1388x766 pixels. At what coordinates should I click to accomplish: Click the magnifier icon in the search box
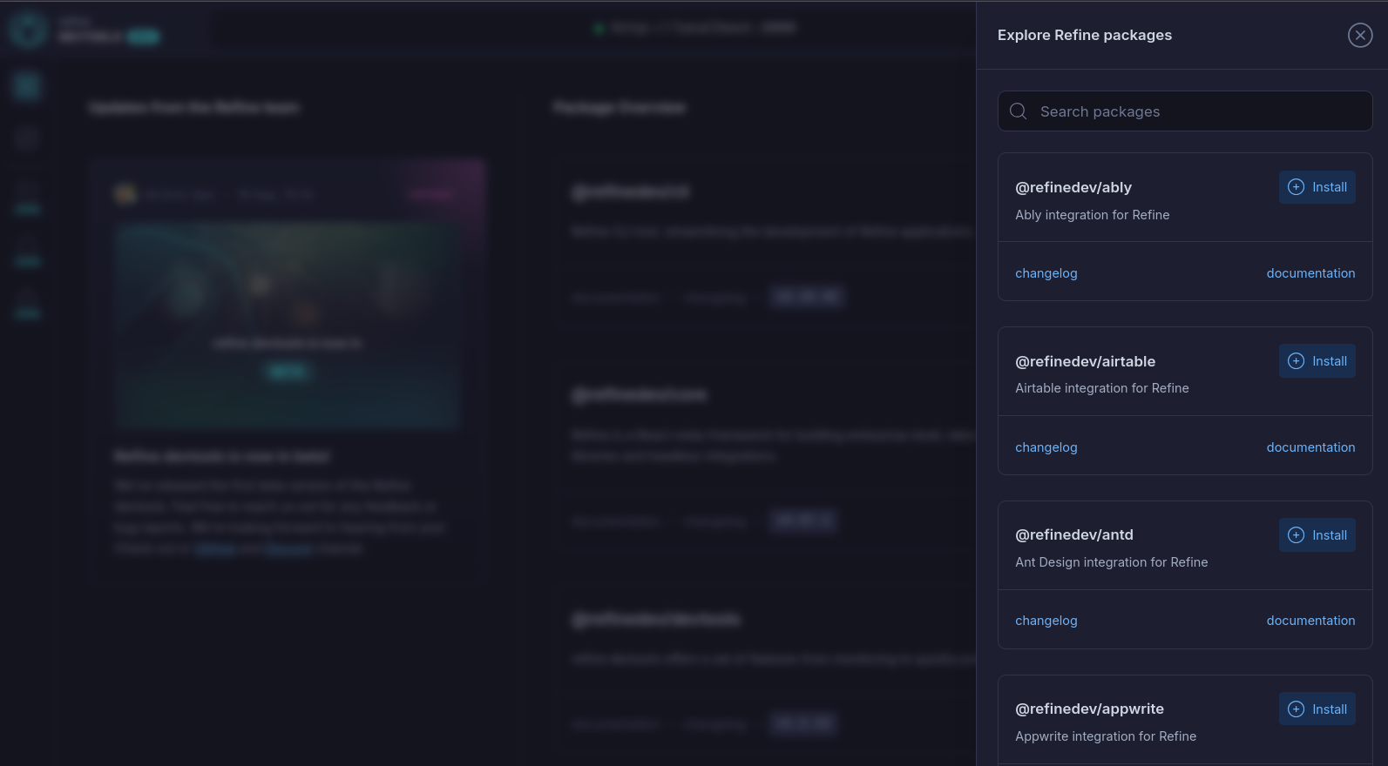tap(1018, 111)
